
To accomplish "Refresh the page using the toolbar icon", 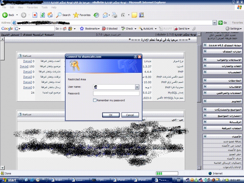I will [43, 15].
